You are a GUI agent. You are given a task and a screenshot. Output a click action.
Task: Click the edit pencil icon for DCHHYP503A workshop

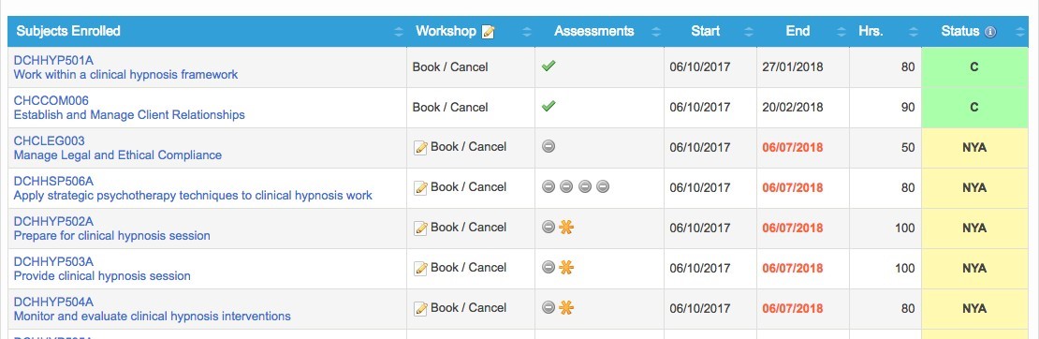click(x=421, y=269)
